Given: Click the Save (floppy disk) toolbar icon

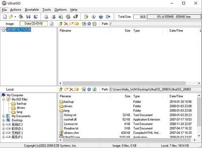Looking at the screenshot, I should pos(28,16).
